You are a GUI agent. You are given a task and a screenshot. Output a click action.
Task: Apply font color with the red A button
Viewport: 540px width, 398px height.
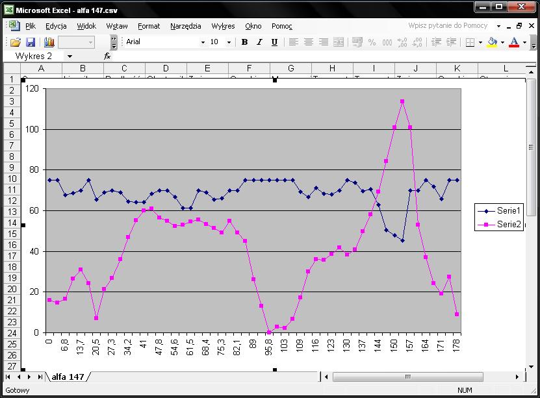(x=514, y=42)
